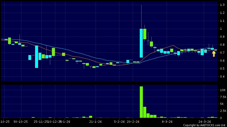The height and width of the screenshot is (127, 227).
Task: Click the yellow arrow marker on the chart
Action: click(x=214, y=54)
